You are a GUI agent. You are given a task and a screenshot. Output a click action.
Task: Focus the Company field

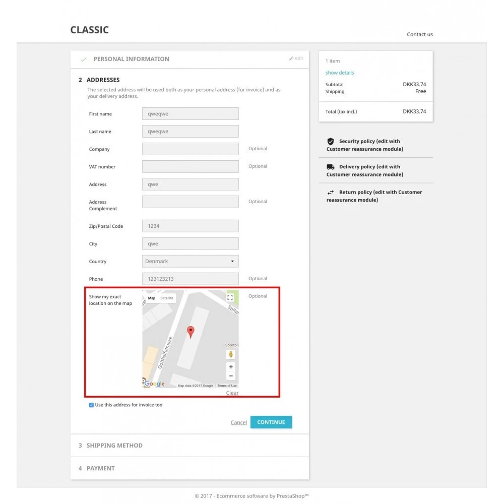pyautogui.click(x=191, y=149)
